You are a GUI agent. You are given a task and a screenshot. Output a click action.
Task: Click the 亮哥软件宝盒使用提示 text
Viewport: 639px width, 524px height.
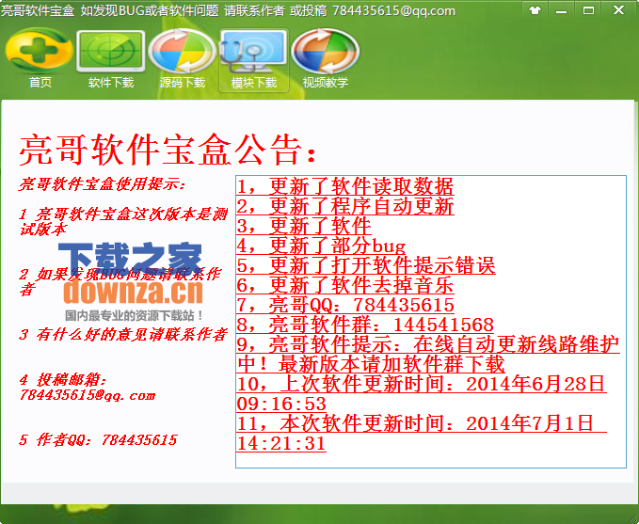click(102, 184)
